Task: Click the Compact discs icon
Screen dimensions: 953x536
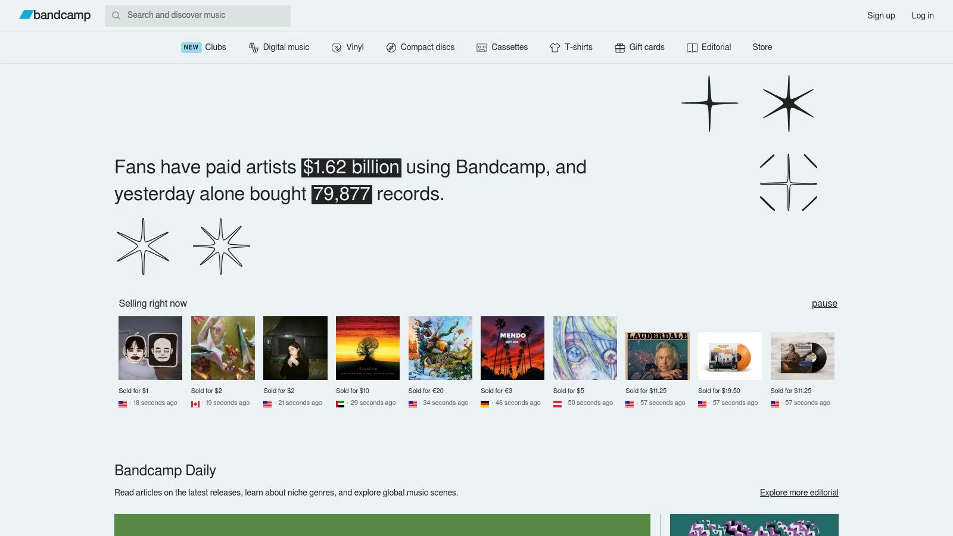Action: [x=391, y=48]
